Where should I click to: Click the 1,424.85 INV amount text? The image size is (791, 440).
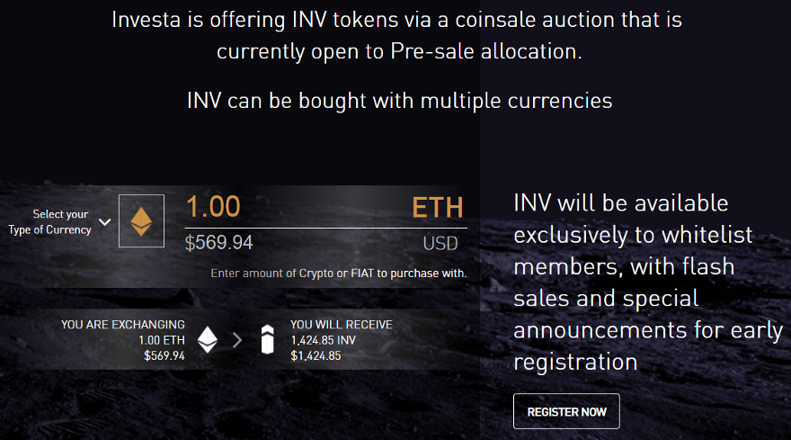point(324,340)
